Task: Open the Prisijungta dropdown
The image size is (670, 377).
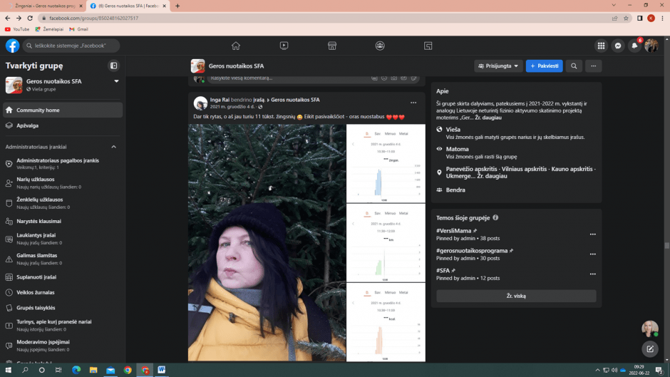Action: point(498,66)
